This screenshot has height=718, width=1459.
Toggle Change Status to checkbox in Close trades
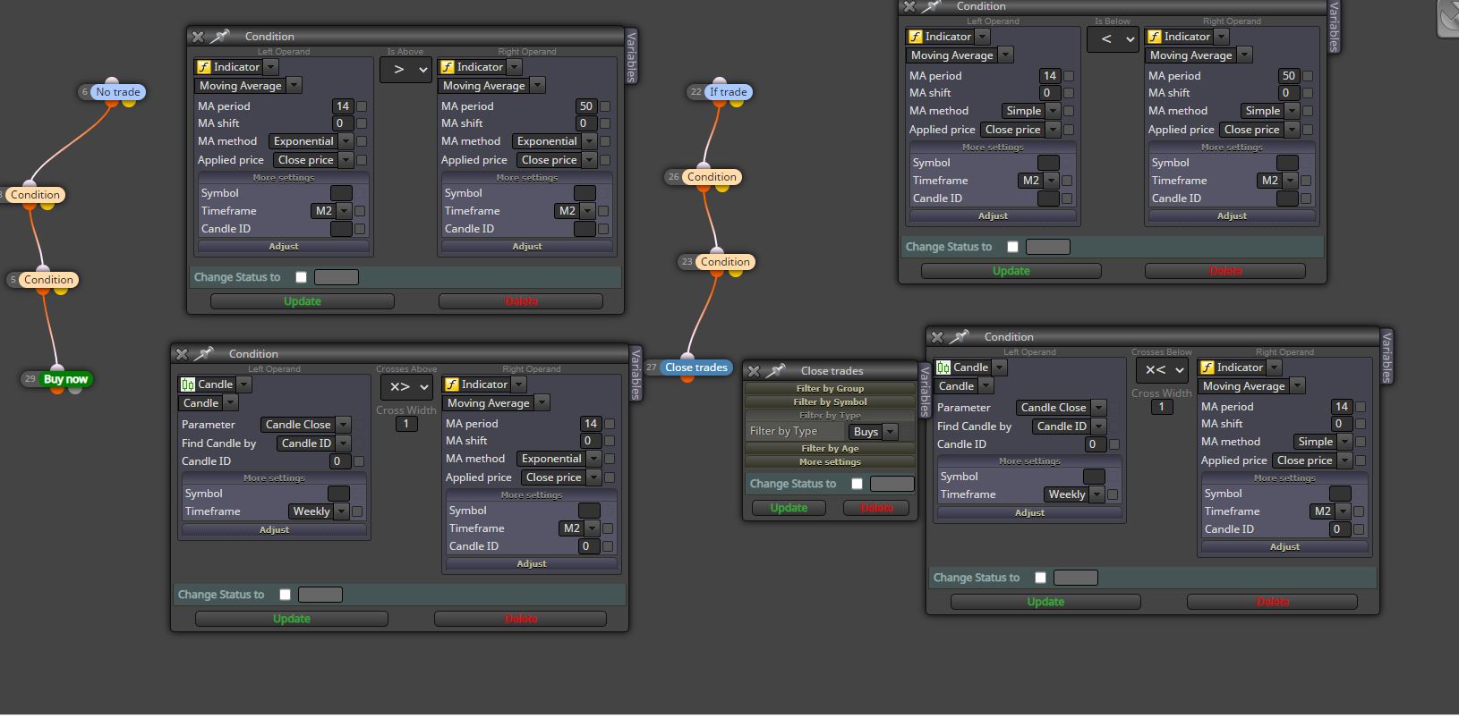point(857,484)
